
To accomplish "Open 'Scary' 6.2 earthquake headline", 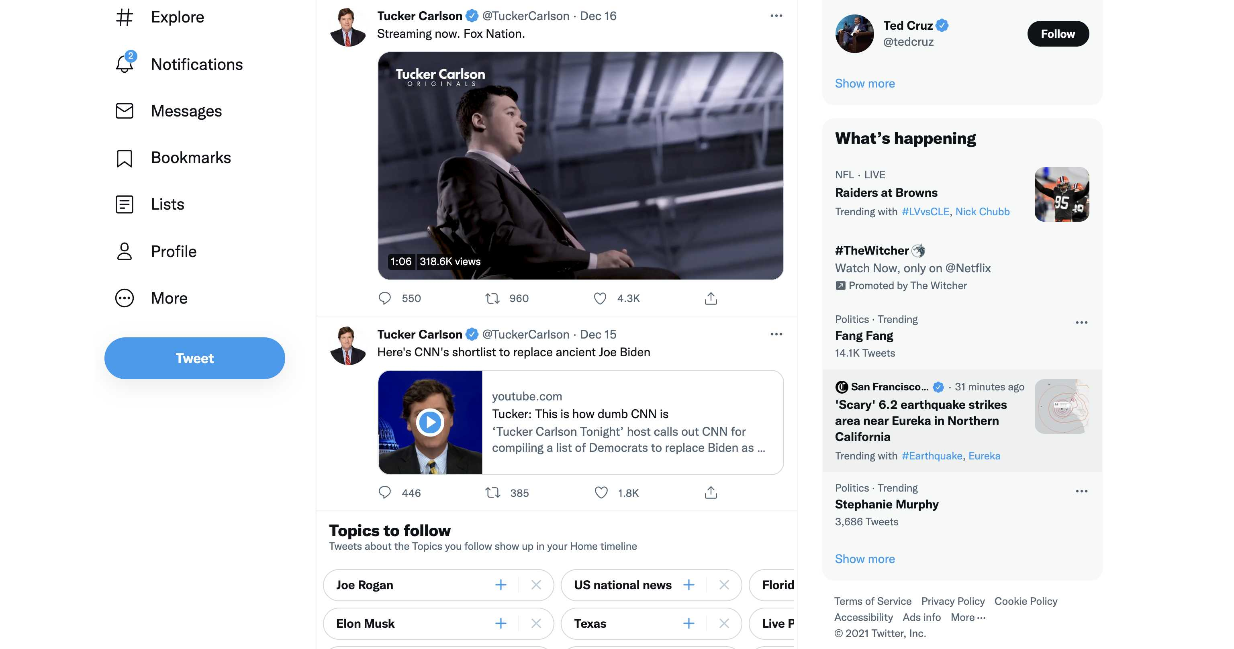I will [x=921, y=420].
